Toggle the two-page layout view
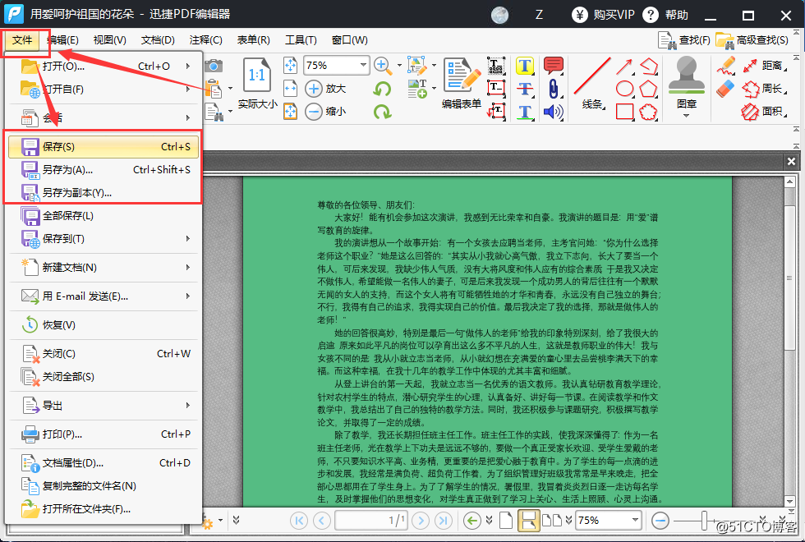Viewport: 805px width, 542px height. [552, 521]
